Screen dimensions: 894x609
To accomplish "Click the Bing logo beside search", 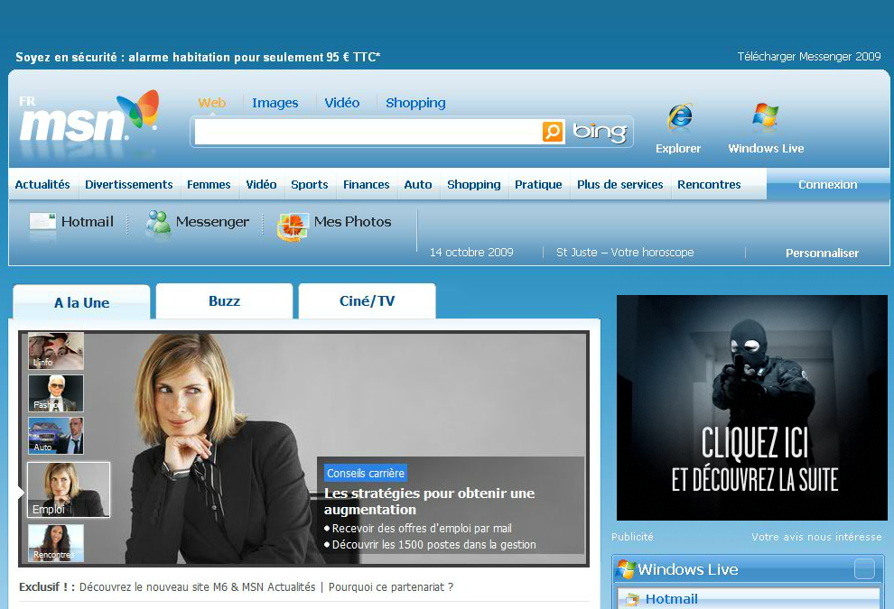I will click(600, 133).
